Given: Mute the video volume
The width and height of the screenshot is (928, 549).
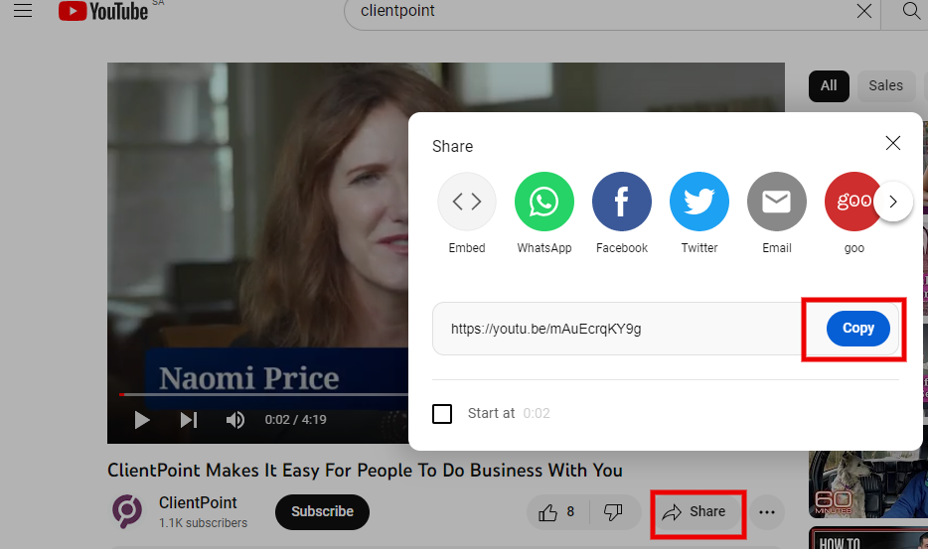Looking at the screenshot, I should (234, 420).
